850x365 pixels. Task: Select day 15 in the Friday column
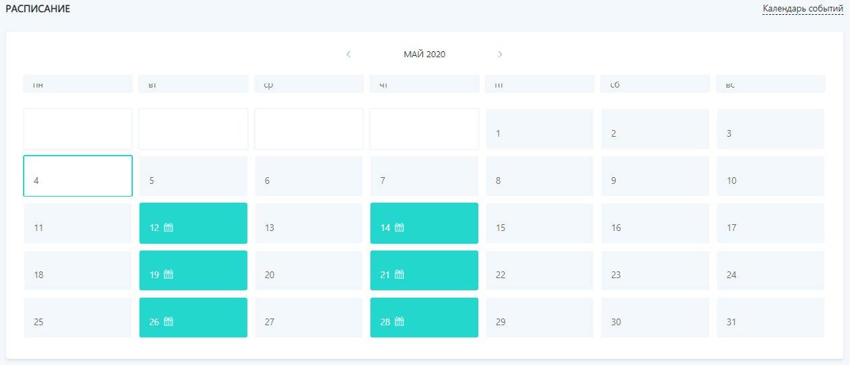[540, 223]
